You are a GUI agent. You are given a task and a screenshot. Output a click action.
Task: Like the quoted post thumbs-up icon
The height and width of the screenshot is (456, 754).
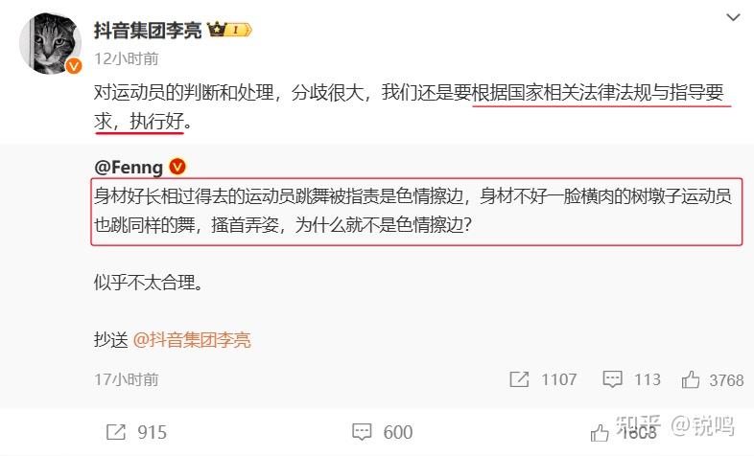pyautogui.click(x=691, y=379)
